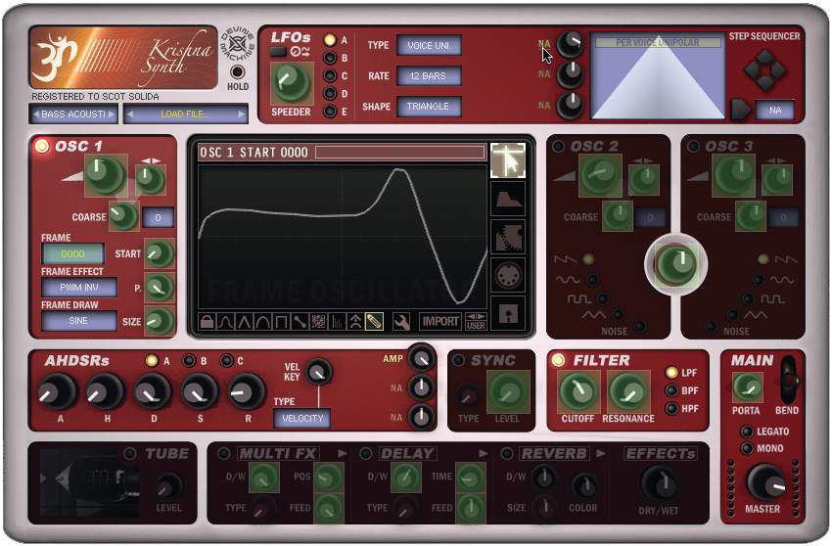Viewport: 832px width, 546px height.
Task: Click the Krishna Synth logo banner
Action: [123, 58]
